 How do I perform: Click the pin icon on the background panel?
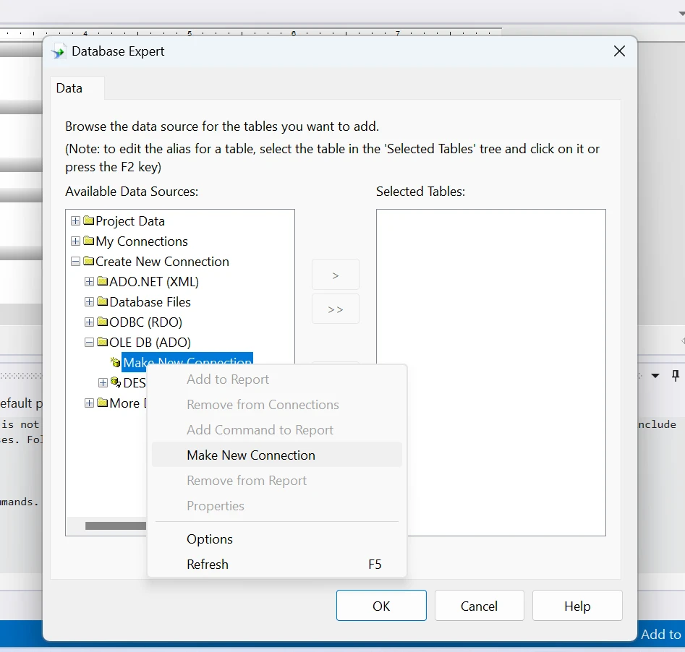click(676, 375)
